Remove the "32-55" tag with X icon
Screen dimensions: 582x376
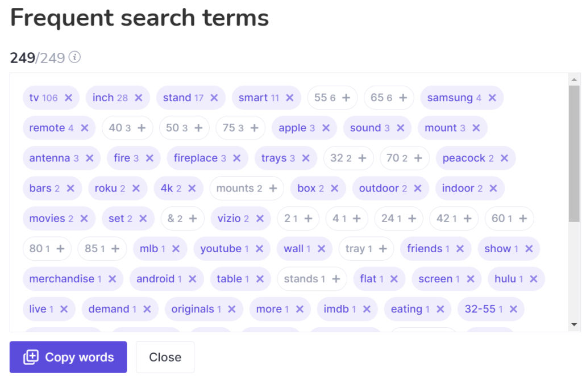click(x=513, y=309)
